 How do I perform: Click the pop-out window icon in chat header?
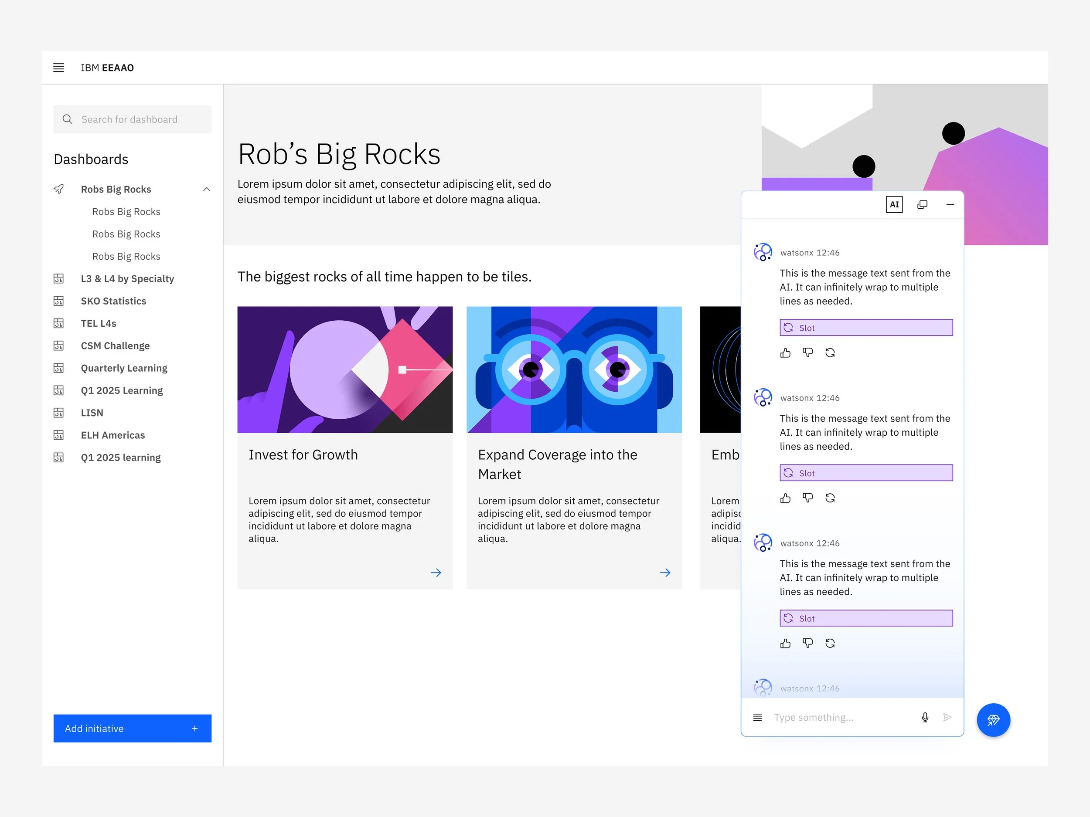pos(922,204)
